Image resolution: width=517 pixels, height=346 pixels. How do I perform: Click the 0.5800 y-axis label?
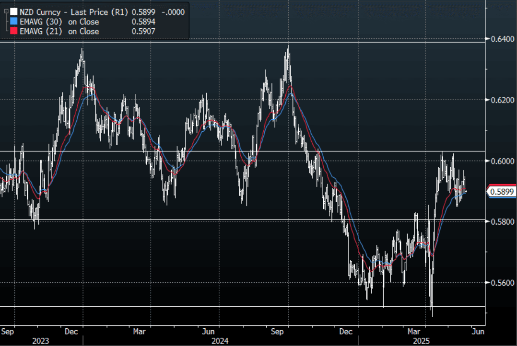(x=503, y=222)
